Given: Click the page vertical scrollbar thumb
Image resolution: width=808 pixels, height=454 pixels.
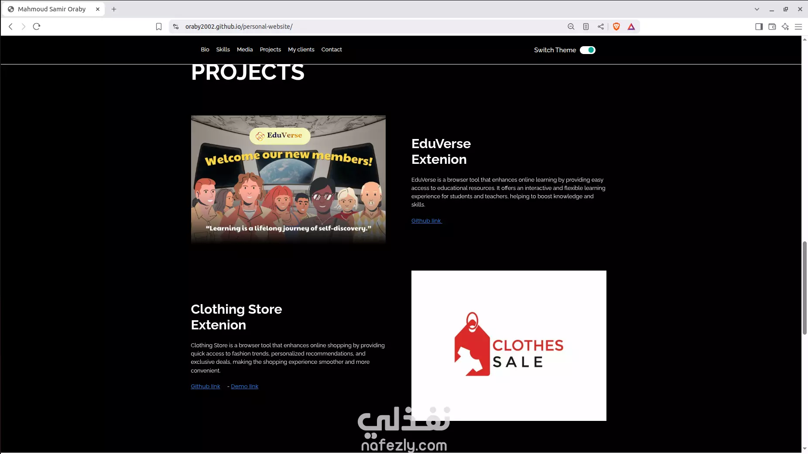Looking at the screenshot, I should pos(805,288).
